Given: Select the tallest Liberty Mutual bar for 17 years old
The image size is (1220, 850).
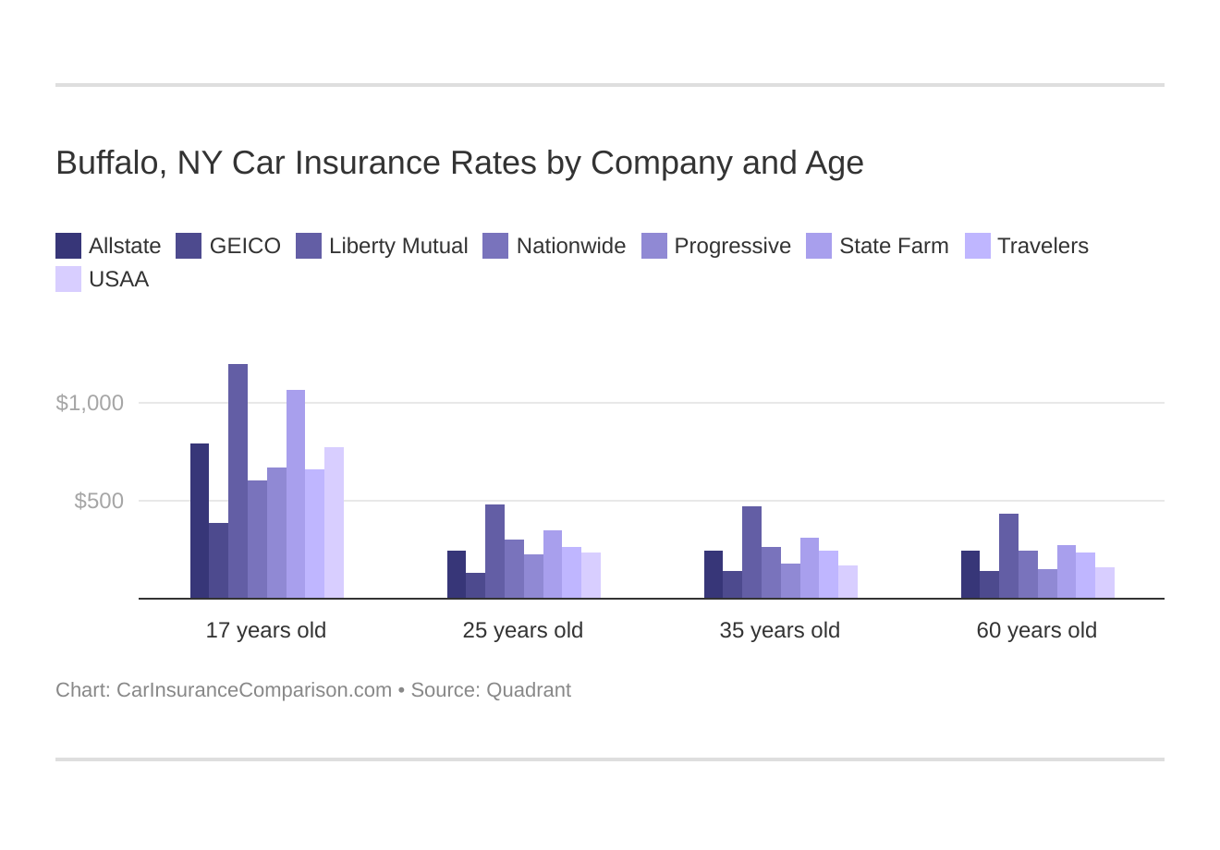Looking at the screenshot, I should [x=238, y=480].
